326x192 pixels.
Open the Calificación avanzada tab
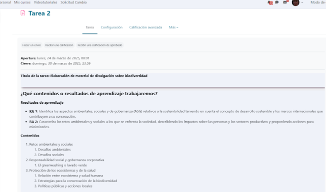pyautogui.click(x=145, y=27)
